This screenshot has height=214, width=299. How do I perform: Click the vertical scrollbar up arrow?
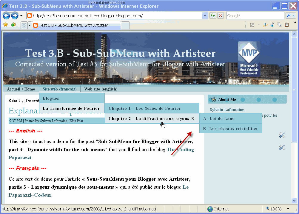click(294, 34)
